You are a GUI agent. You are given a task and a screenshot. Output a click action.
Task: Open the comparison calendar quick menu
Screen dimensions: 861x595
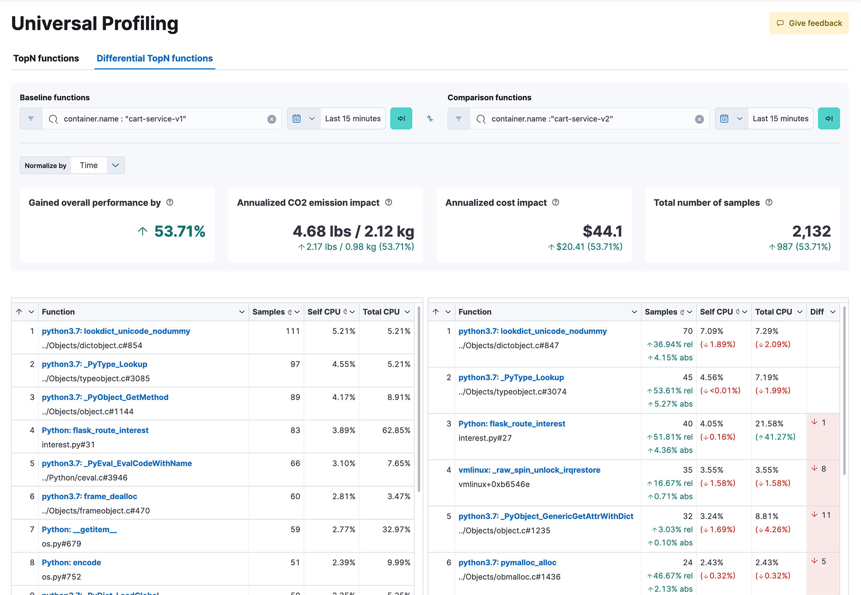[731, 119]
